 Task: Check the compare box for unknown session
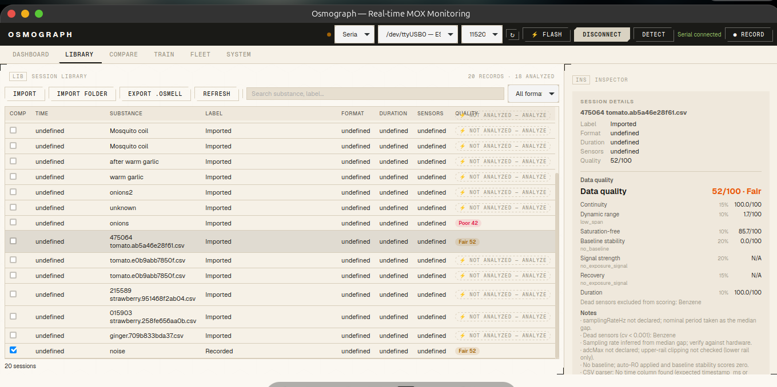pos(13,207)
